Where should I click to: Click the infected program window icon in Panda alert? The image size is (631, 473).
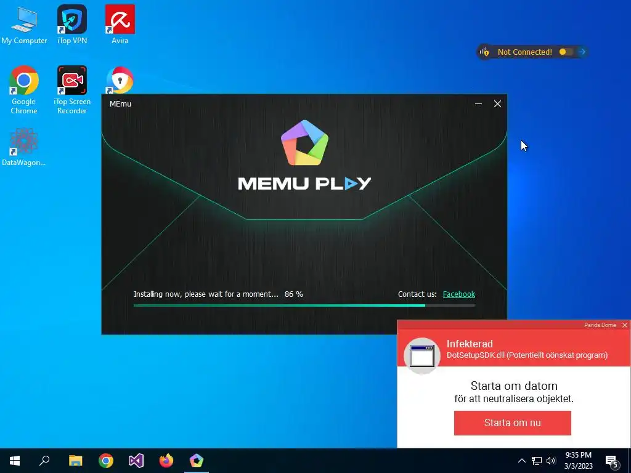[421, 356]
